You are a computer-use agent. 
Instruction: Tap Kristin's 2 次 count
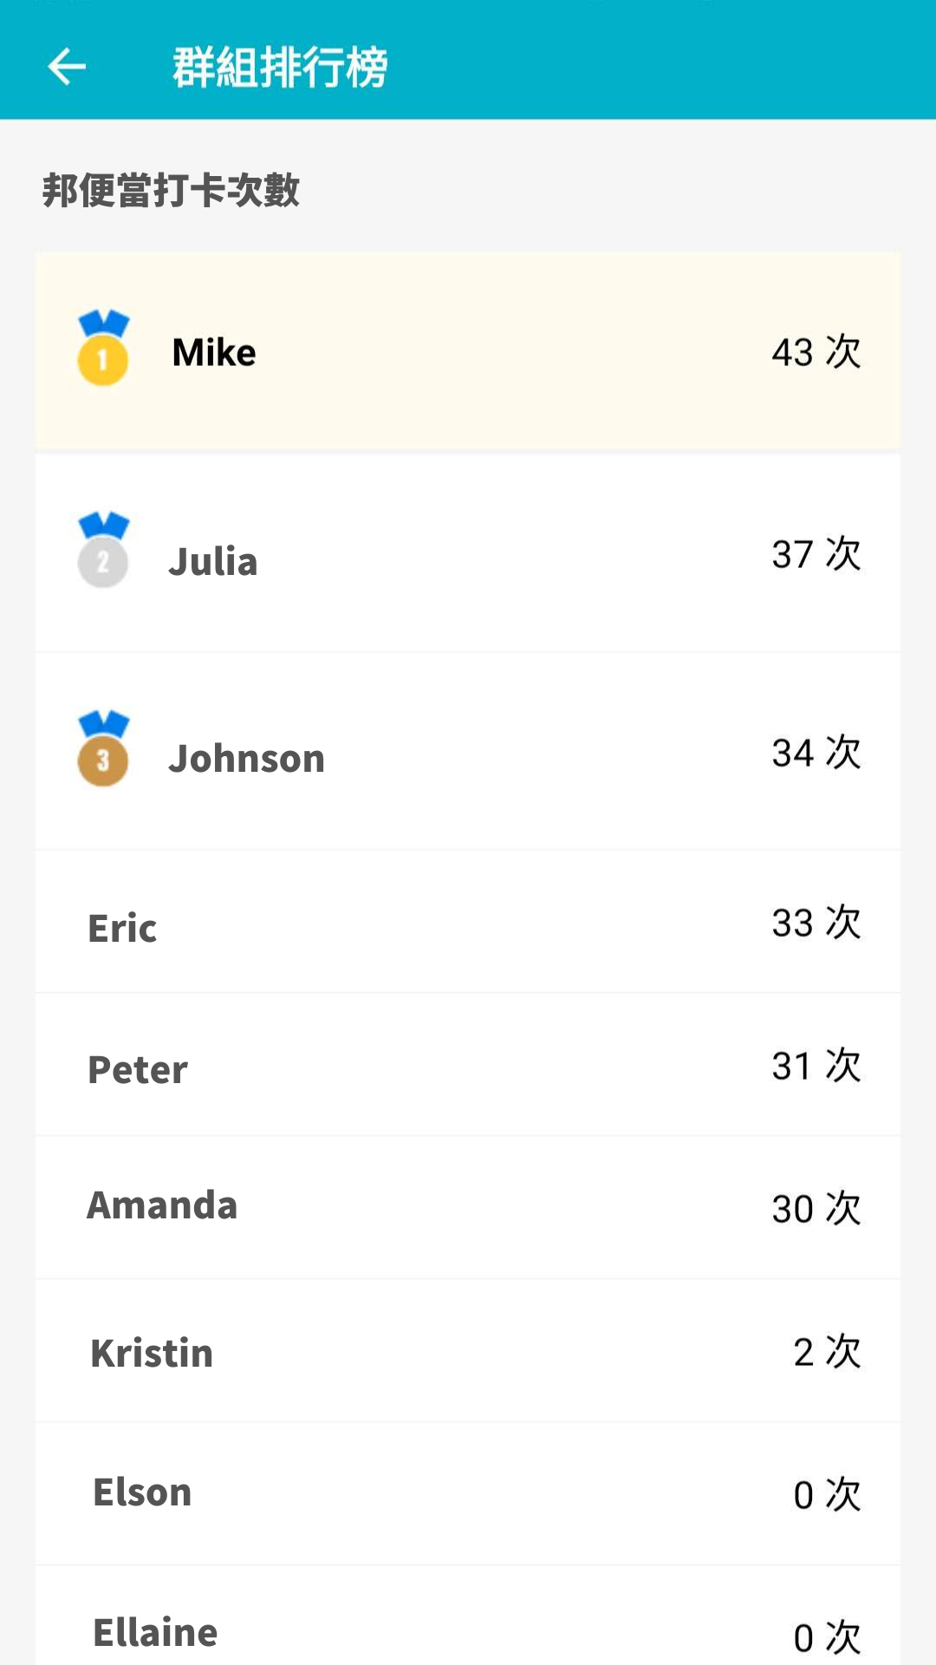tap(826, 1351)
